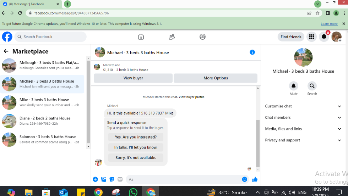Mute this conversation with the bell icon
Image resolution: width=348 pixels, height=196 pixels.
coord(293,86)
